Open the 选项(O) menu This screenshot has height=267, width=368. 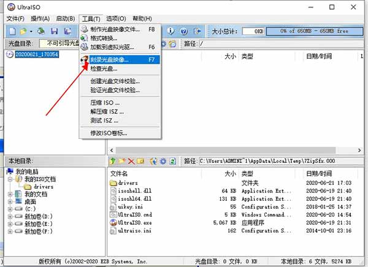pos(116,18)
